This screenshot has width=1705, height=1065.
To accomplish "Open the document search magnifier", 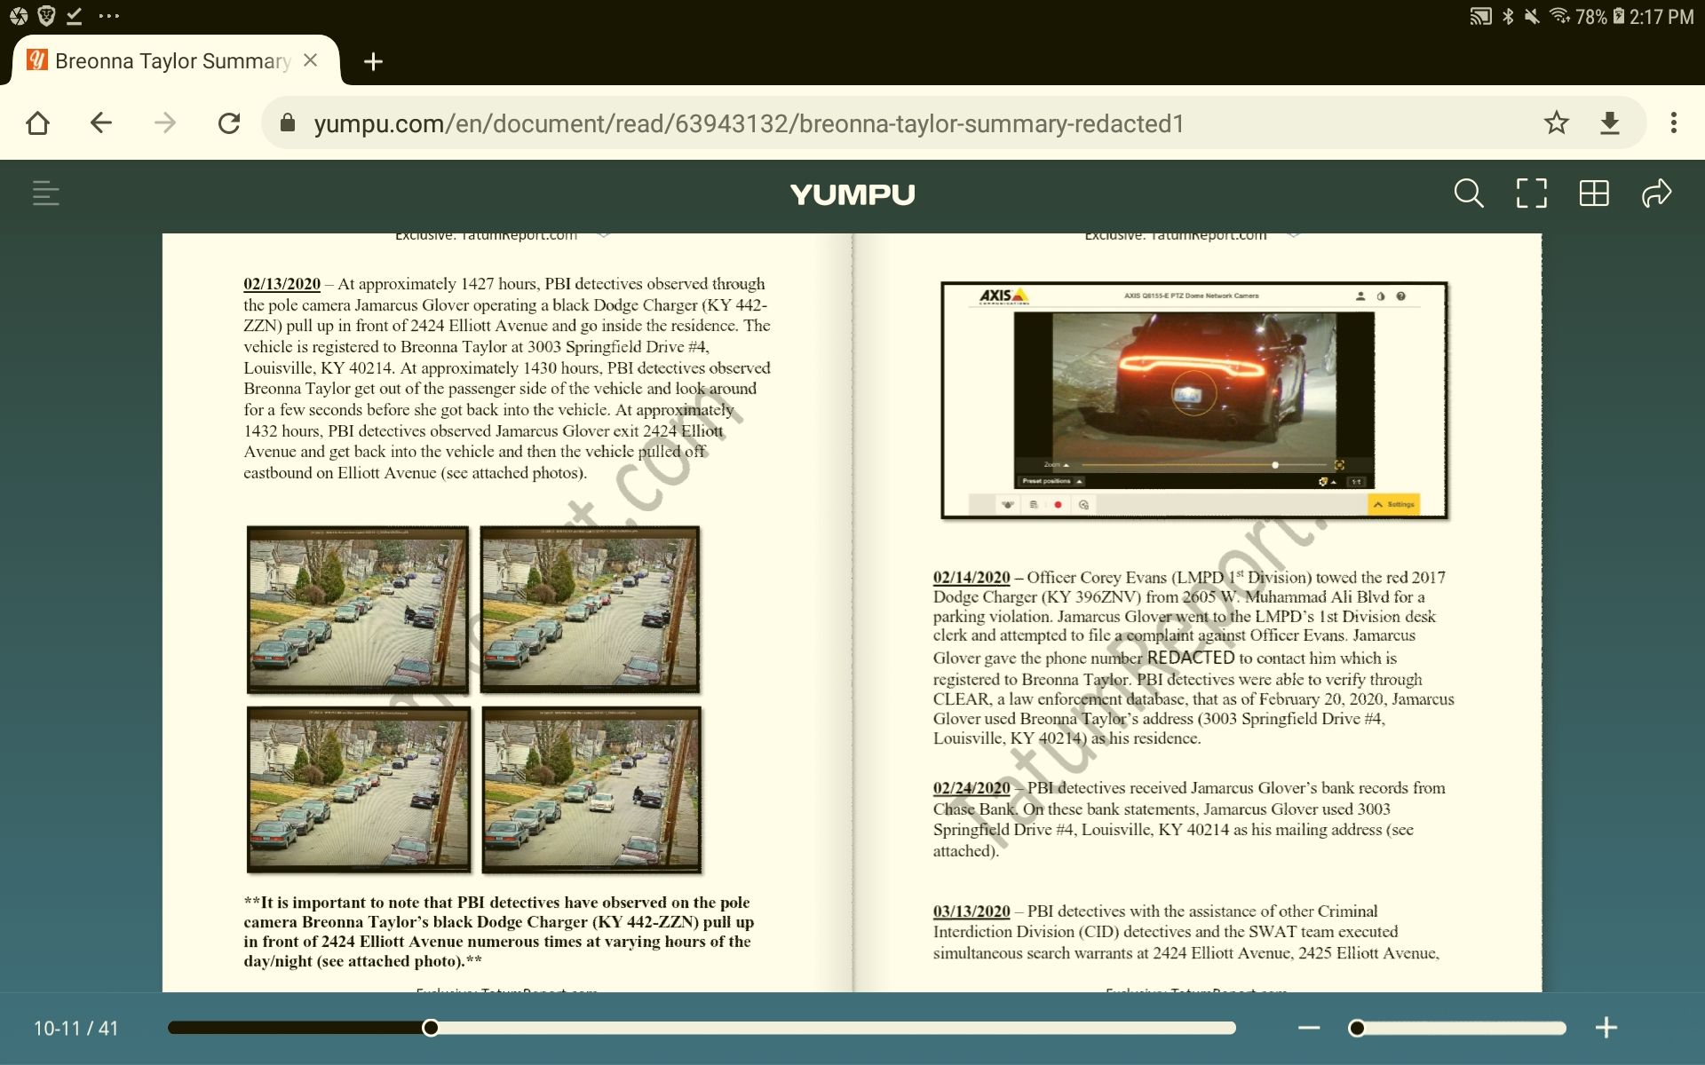I will pyautogui.click(x=1469, y=193).
